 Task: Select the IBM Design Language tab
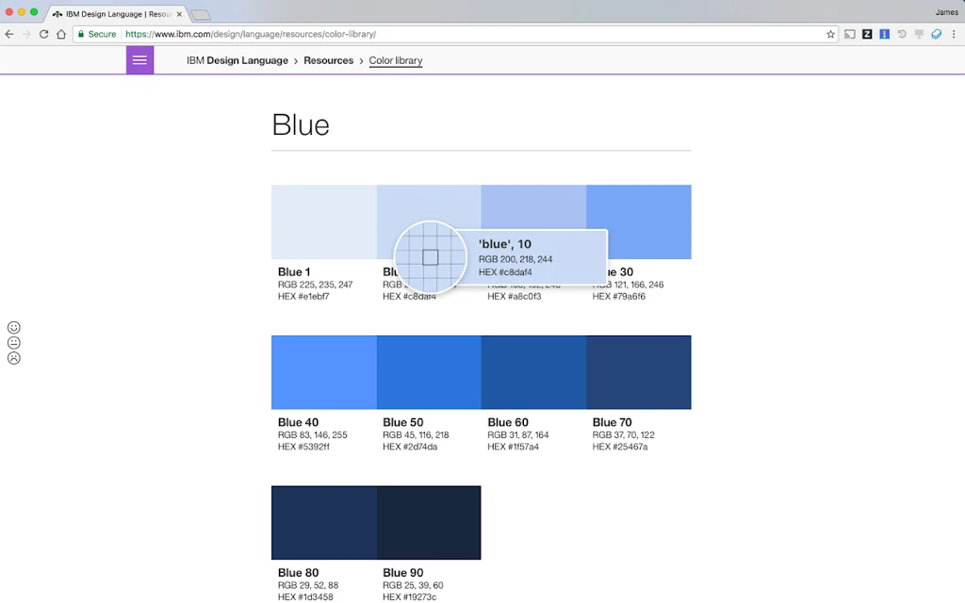pyautogui.click(x=117, y=13)
